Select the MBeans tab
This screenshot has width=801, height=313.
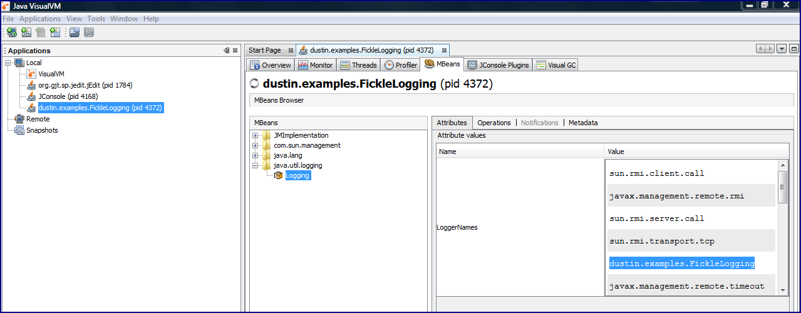click(x=442, y=64)
